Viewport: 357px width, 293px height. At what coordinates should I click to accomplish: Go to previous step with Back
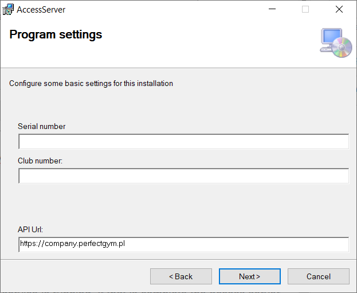[x=181, y=276]
